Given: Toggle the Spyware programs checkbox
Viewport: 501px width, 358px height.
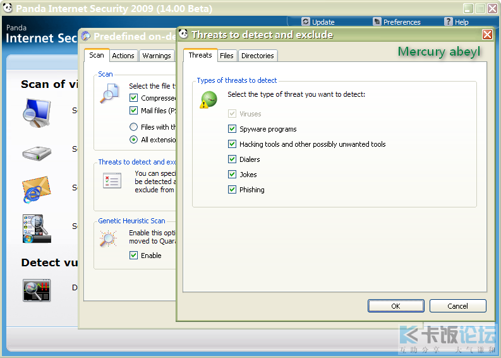Looking at the screenshot, I should pyautogui.click(x=232, y=129).
